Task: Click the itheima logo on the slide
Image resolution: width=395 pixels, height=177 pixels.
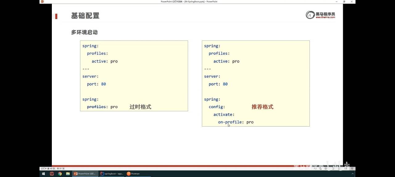Action: 320,15
